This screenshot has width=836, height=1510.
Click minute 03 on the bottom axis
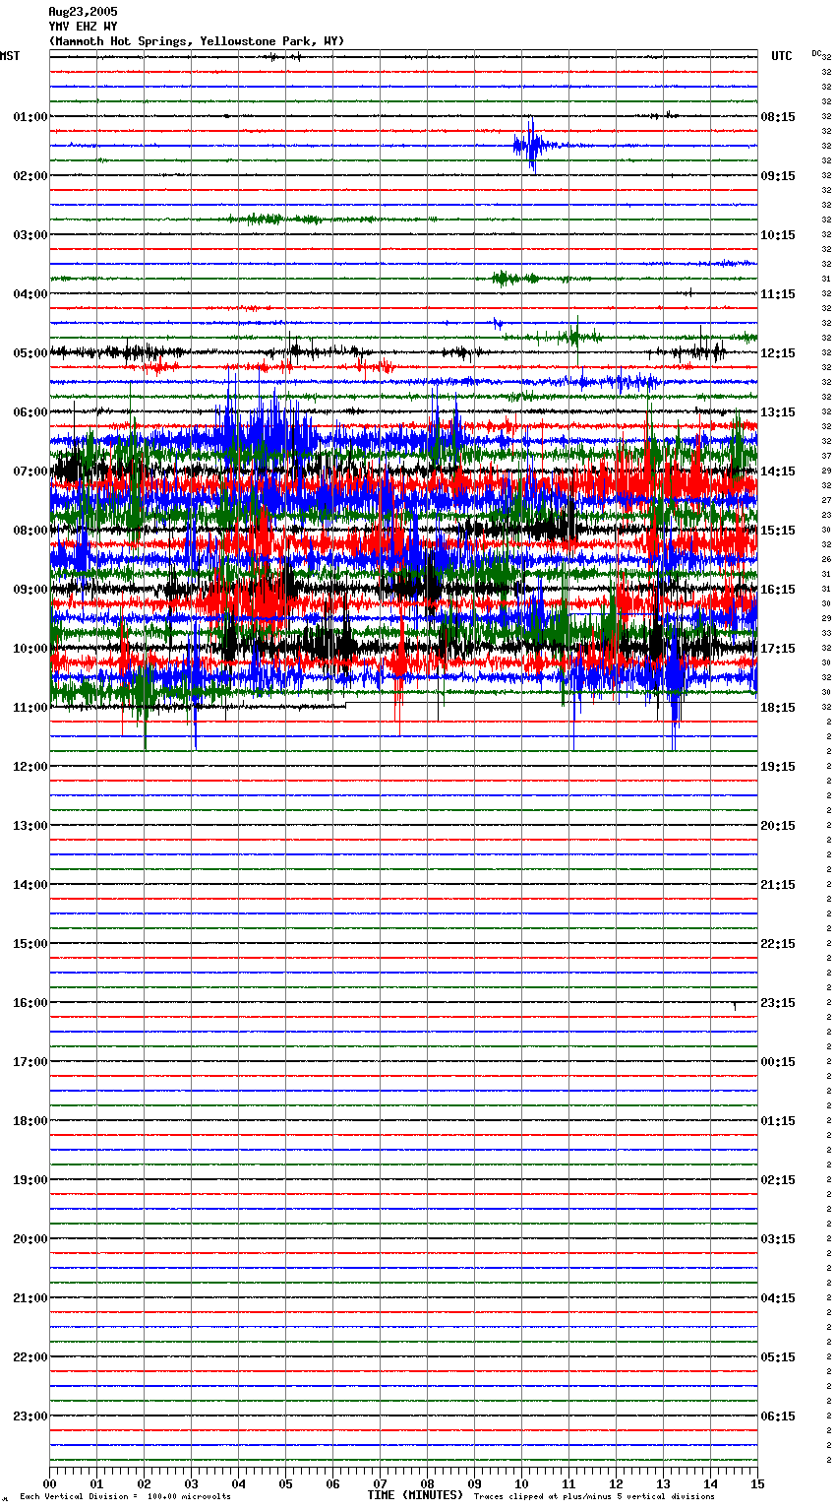tap(191, 1483)
